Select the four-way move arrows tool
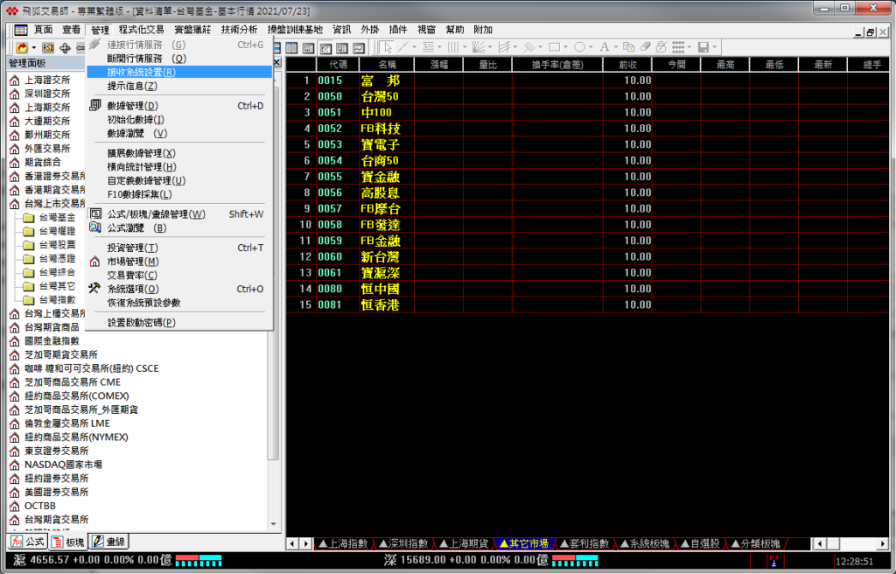The width and height of the screenshot is (896, 574). 65,47
